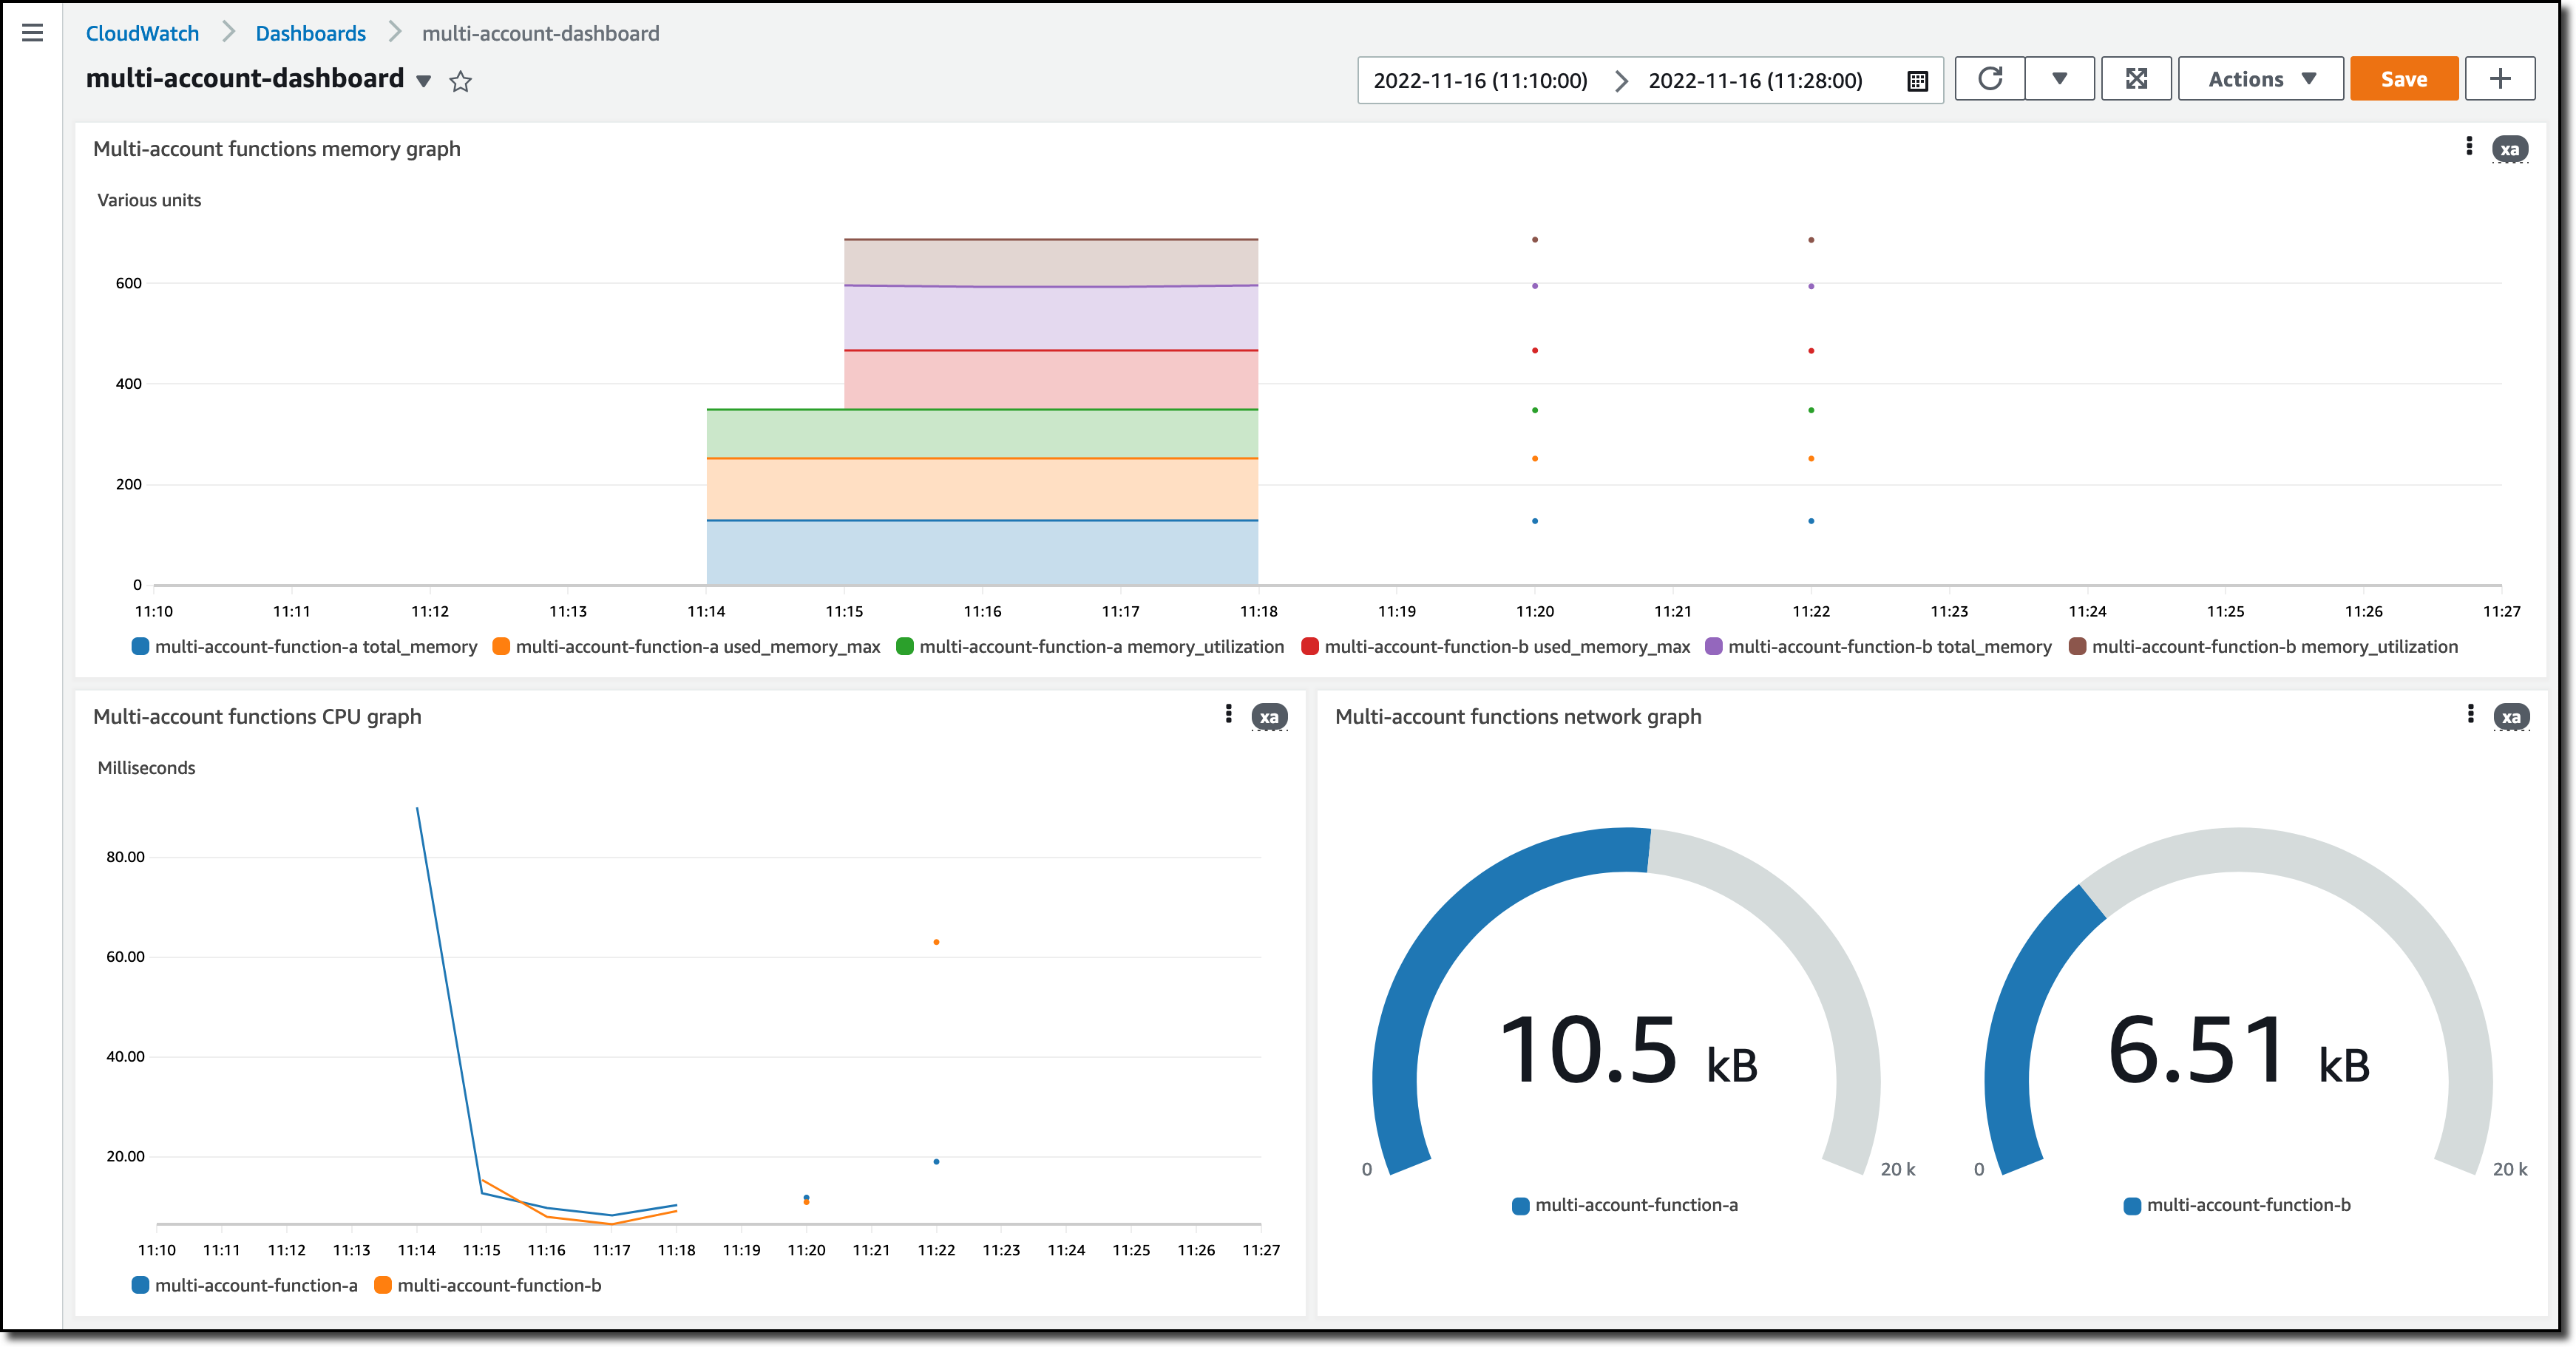Viewport: 2576px width, 1347px height.
Task: Open the hamburger navigation menu
Action: coord(32,33)
